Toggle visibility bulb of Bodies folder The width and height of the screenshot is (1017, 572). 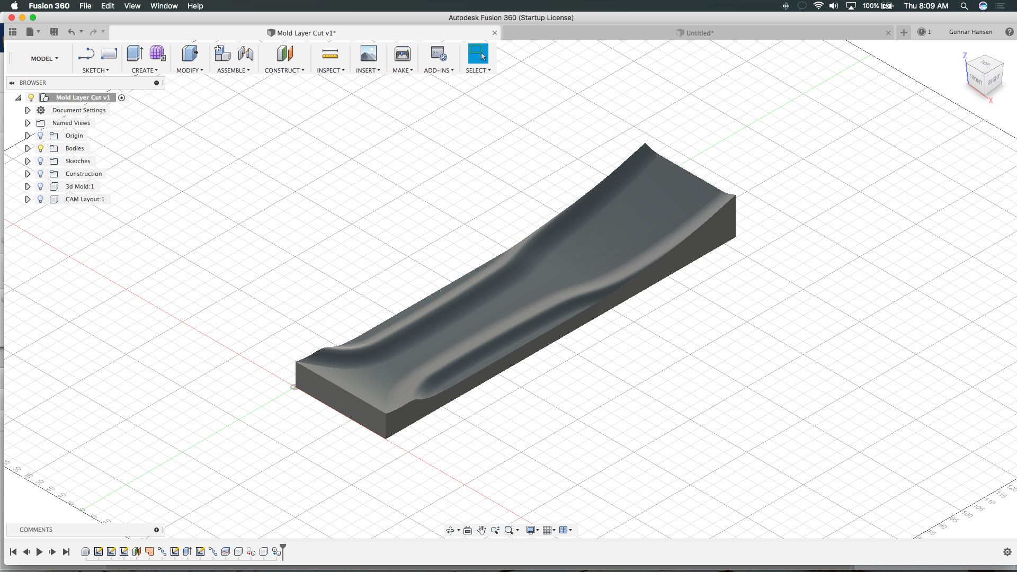click(40, 148)
